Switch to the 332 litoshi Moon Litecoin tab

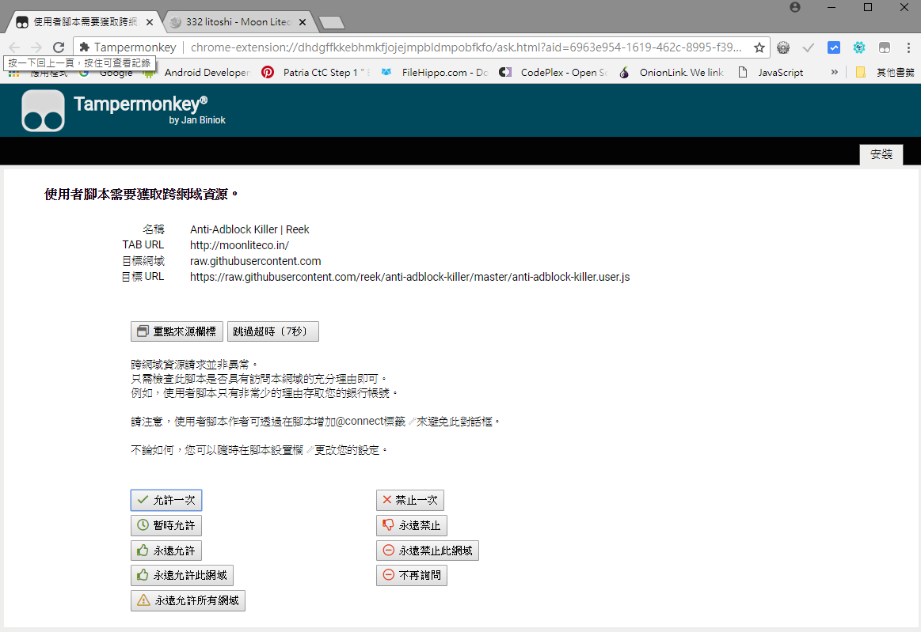click(x=238, y=21)
